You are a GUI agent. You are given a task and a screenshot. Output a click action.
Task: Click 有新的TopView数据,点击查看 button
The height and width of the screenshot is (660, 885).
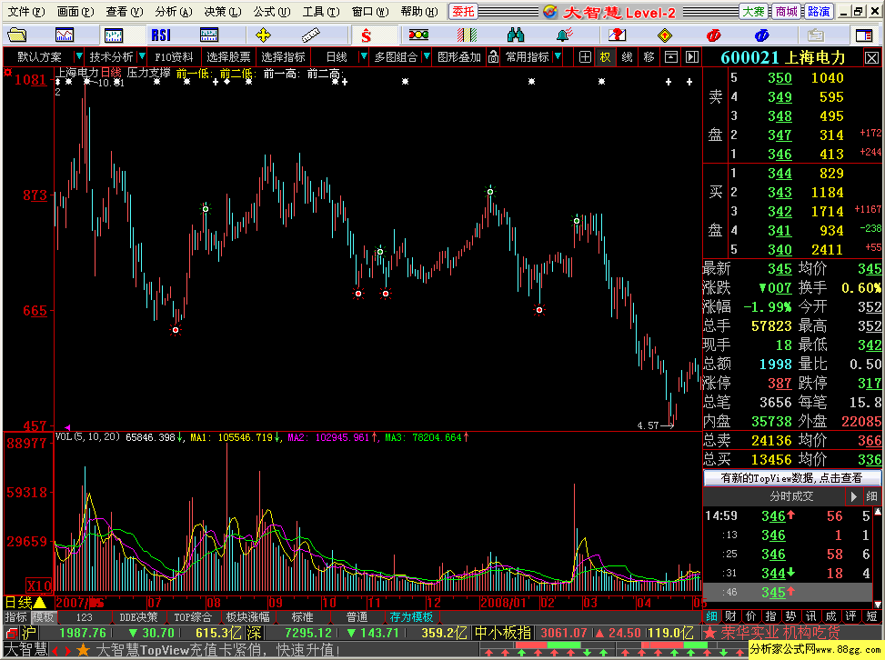792,478
